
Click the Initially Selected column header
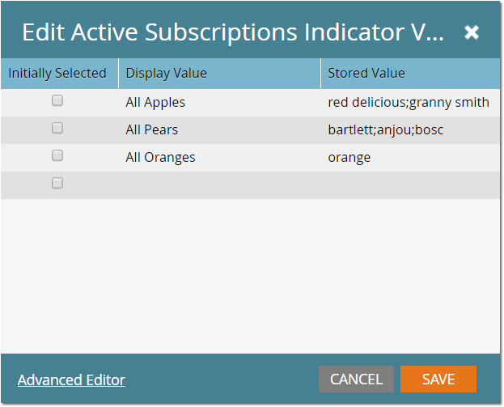(57, 73)
